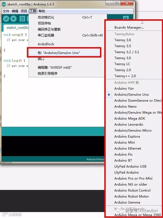Open the 项目 menu

pos(24,11)
